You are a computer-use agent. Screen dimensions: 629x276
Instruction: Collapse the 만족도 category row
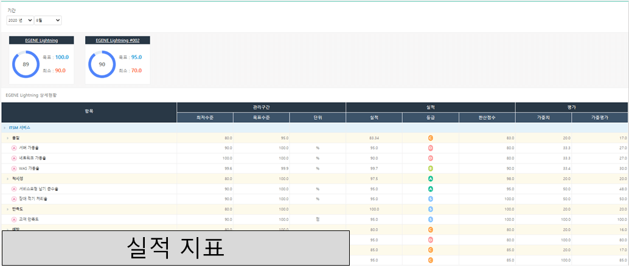[7, 209]
